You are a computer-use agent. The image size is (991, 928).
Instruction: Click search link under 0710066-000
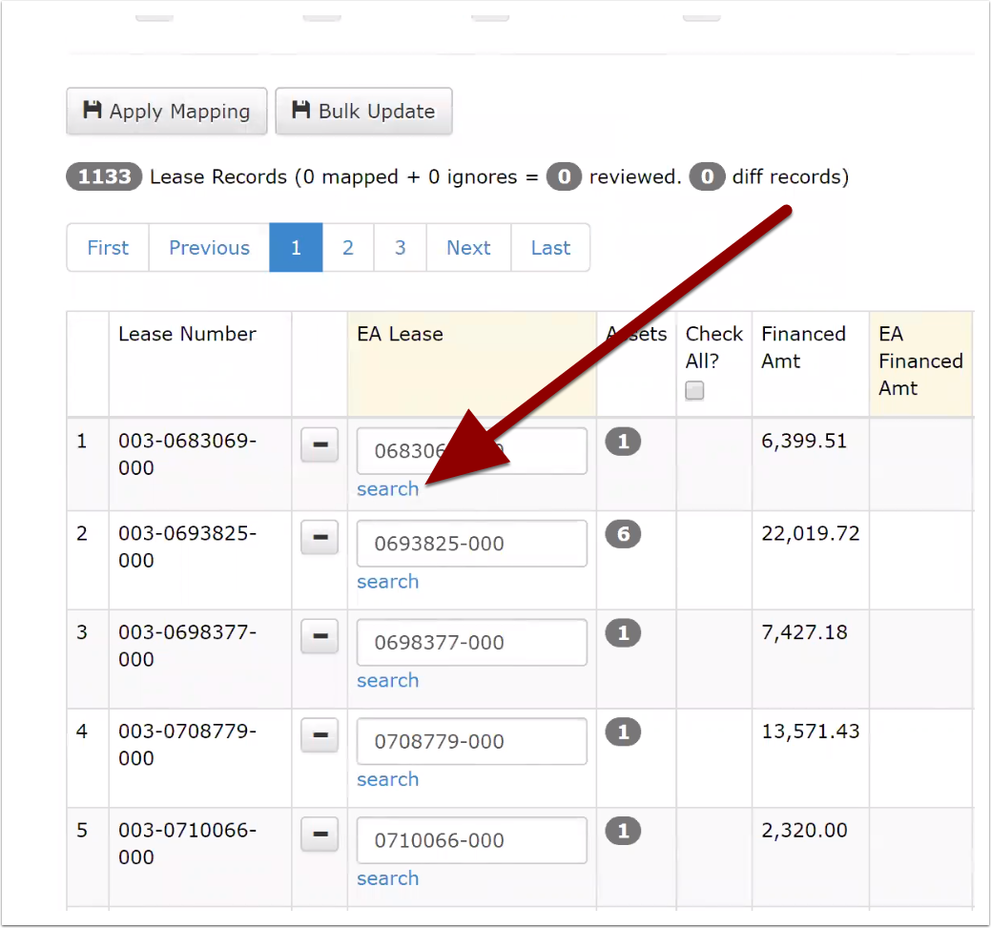click(387, 878)
